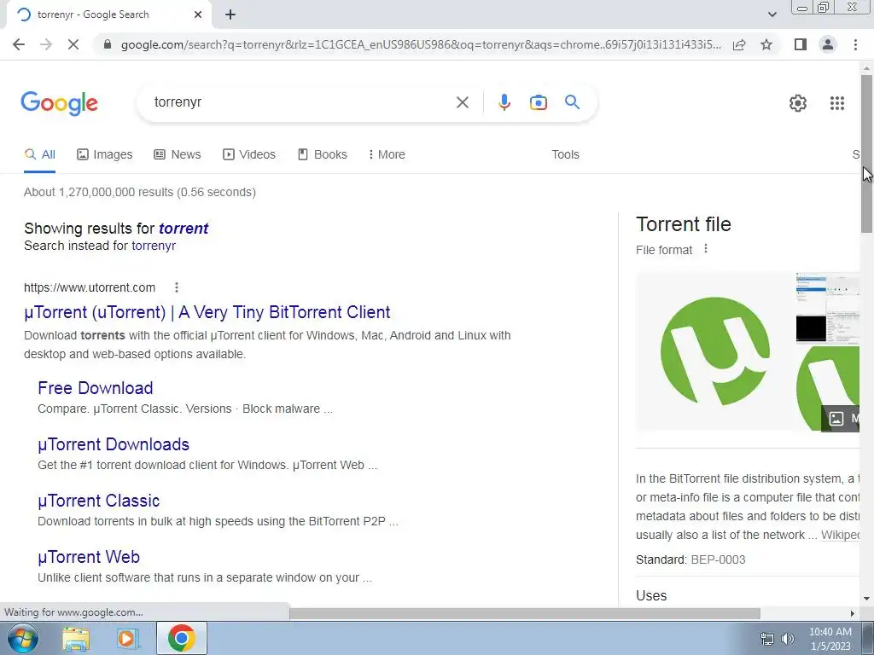Search instead for torrenyr link
874x655 pixels.
(154, 246)
